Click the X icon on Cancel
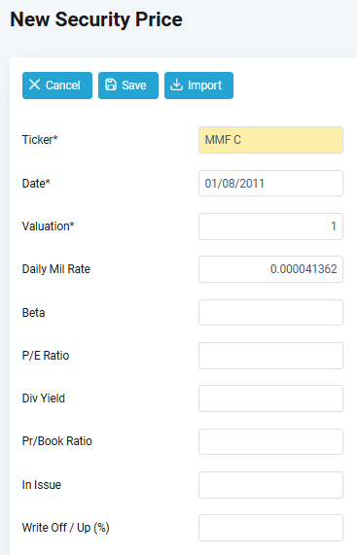The image size is (357, 555). coord(34,85)
